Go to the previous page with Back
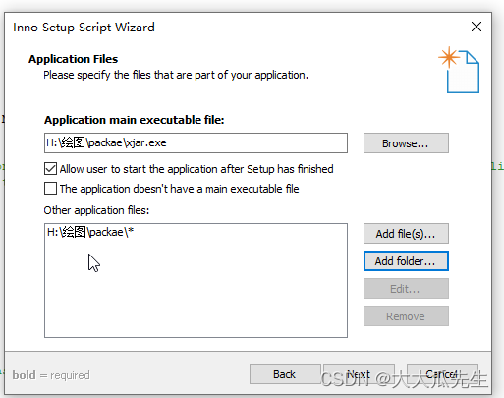504x398 pixels. (x=285, y=374)
